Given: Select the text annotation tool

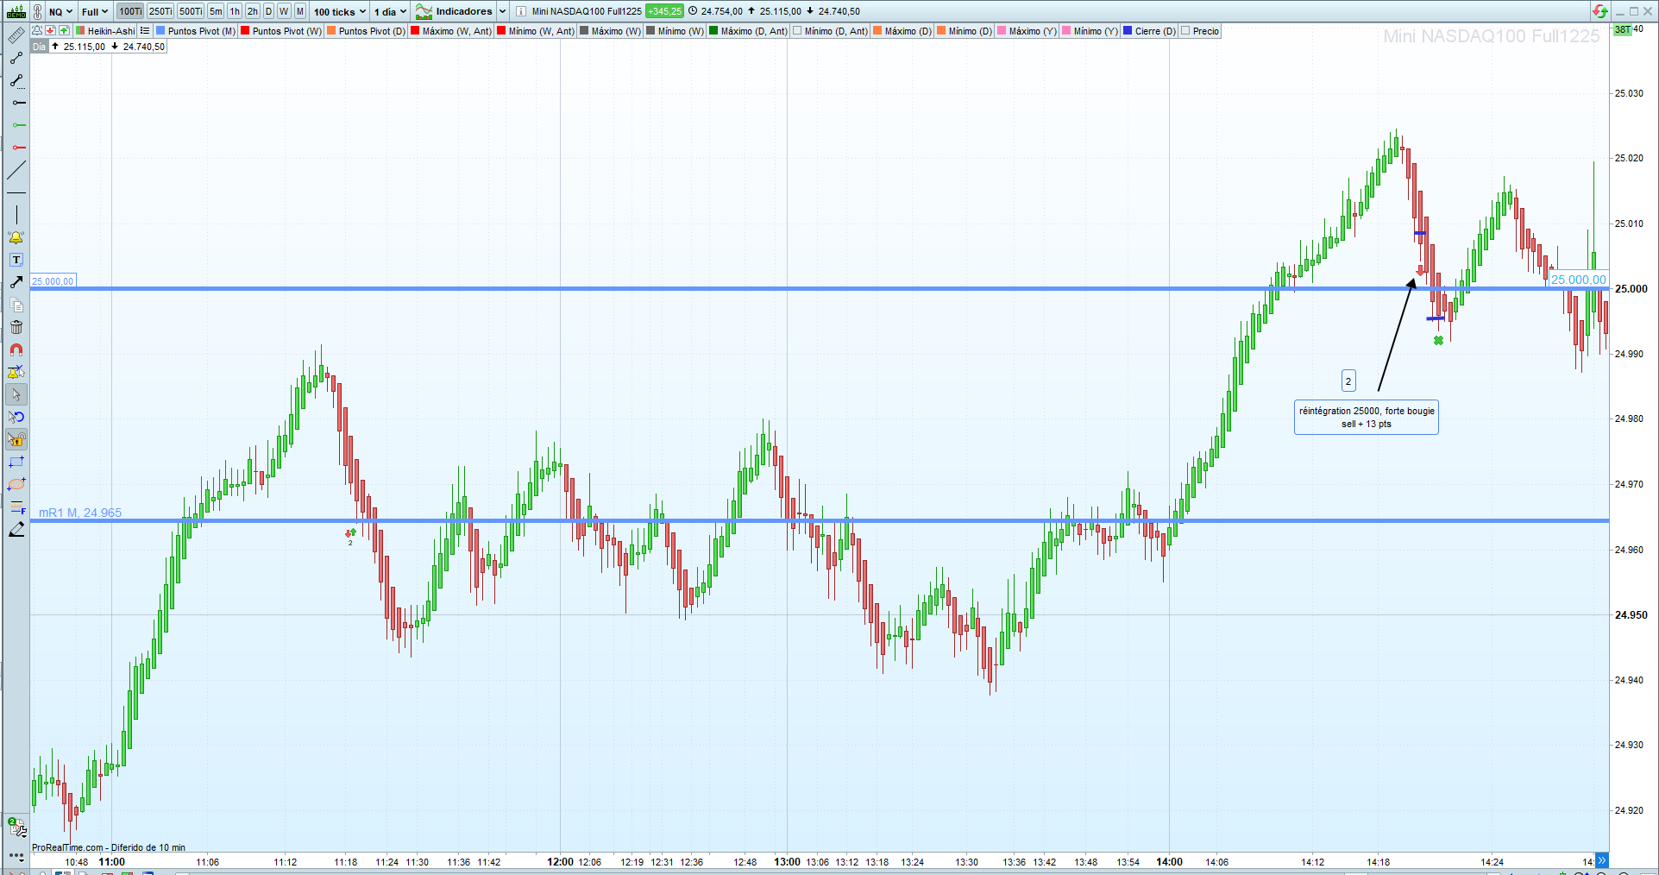Looking at the screenshot, I should click(x=16, y=260).
